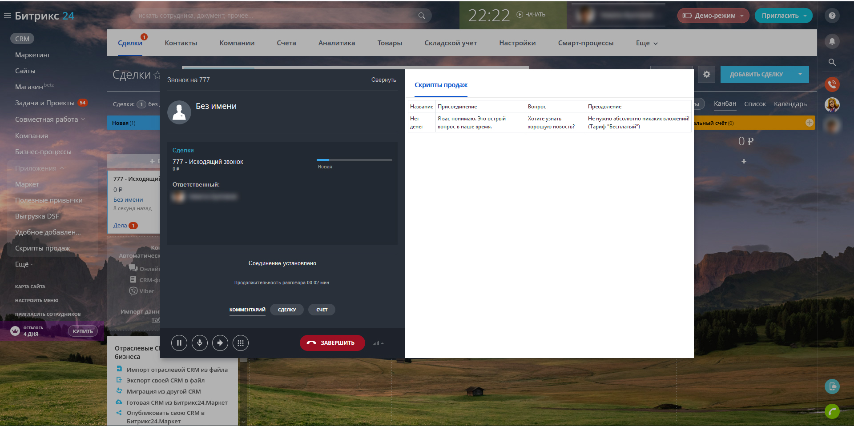Open the arrow next to ДОБАВИТЬ СДЕЛКУ
Screen dimensions: 854x426
pyautogui.click(x=800, y=74)
